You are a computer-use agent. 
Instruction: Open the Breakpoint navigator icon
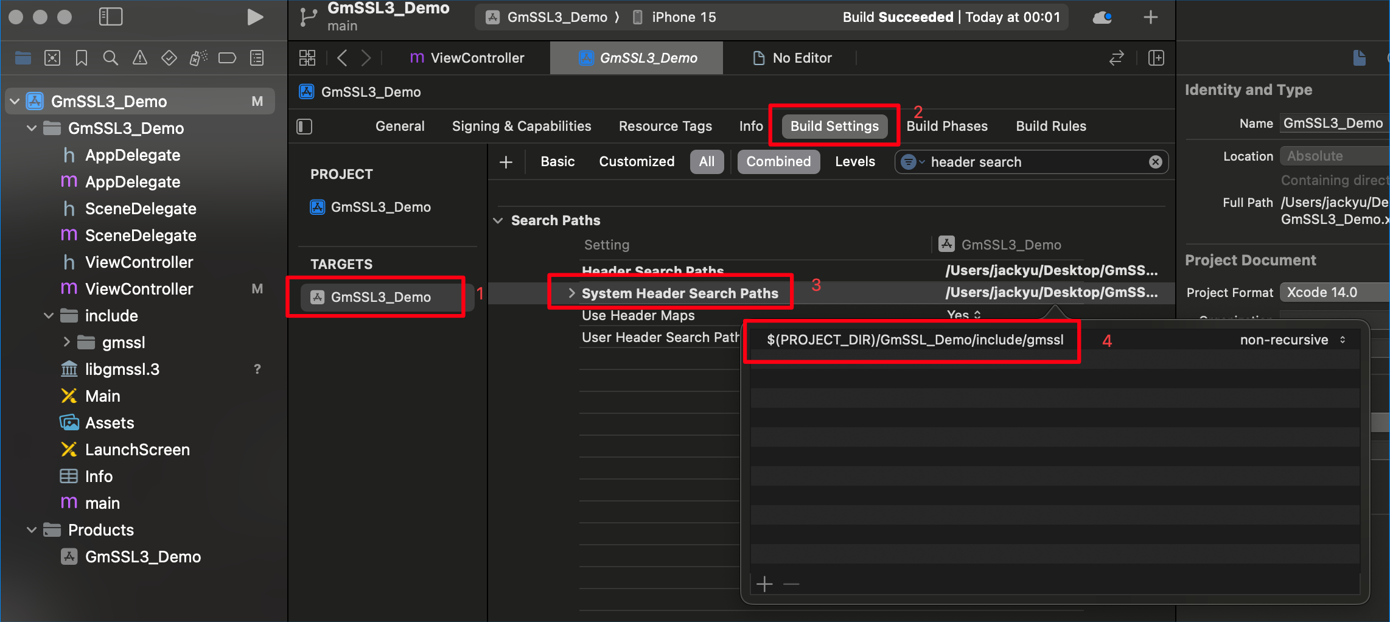pos(227,58)
